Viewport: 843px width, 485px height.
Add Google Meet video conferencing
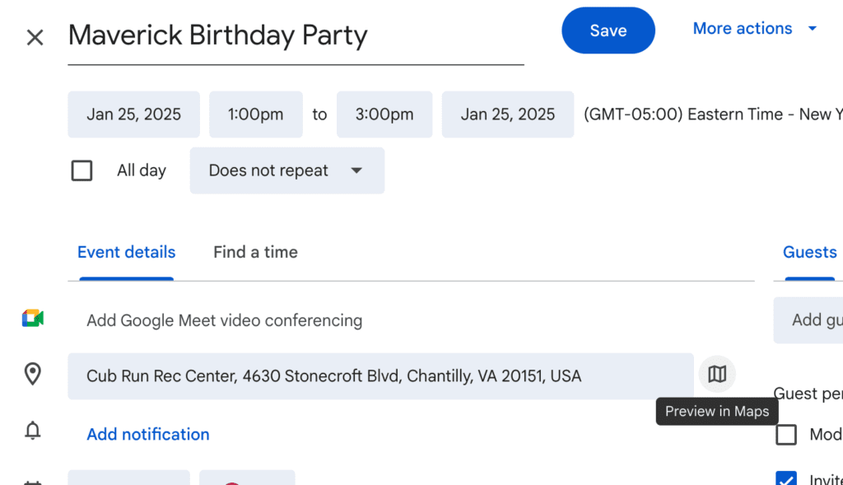click(x=224, y=320)
